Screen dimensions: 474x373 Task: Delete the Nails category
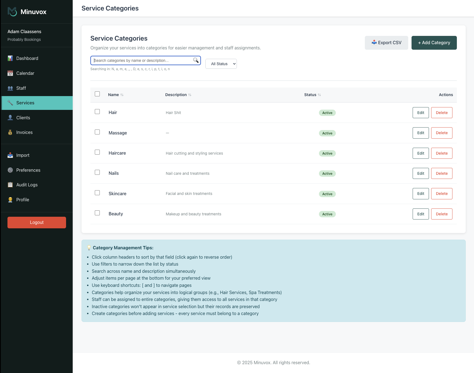(x=441, y=173)
